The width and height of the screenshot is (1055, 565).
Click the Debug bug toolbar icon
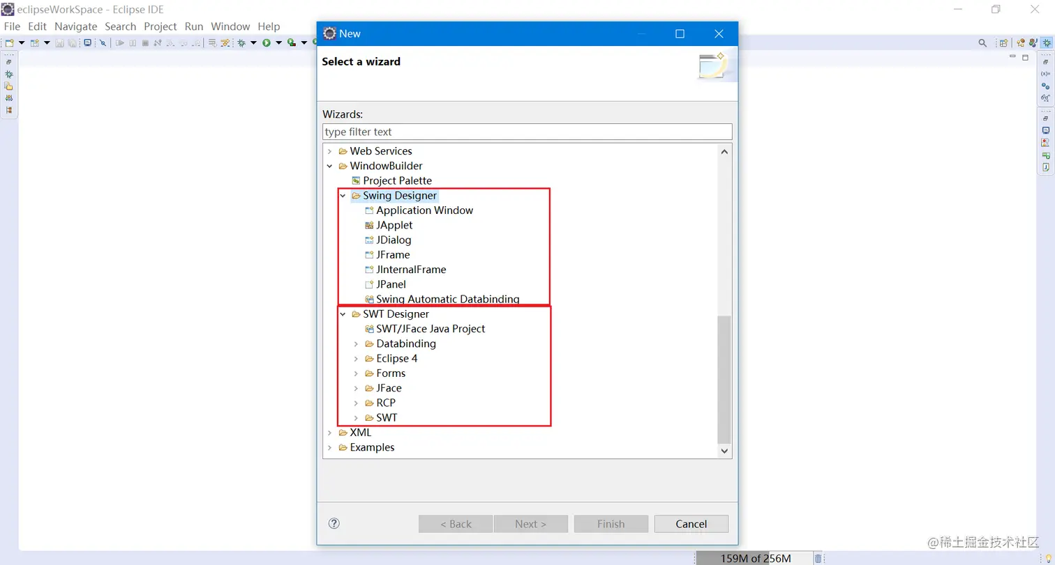pyautogui.click(x=241, y=42)
